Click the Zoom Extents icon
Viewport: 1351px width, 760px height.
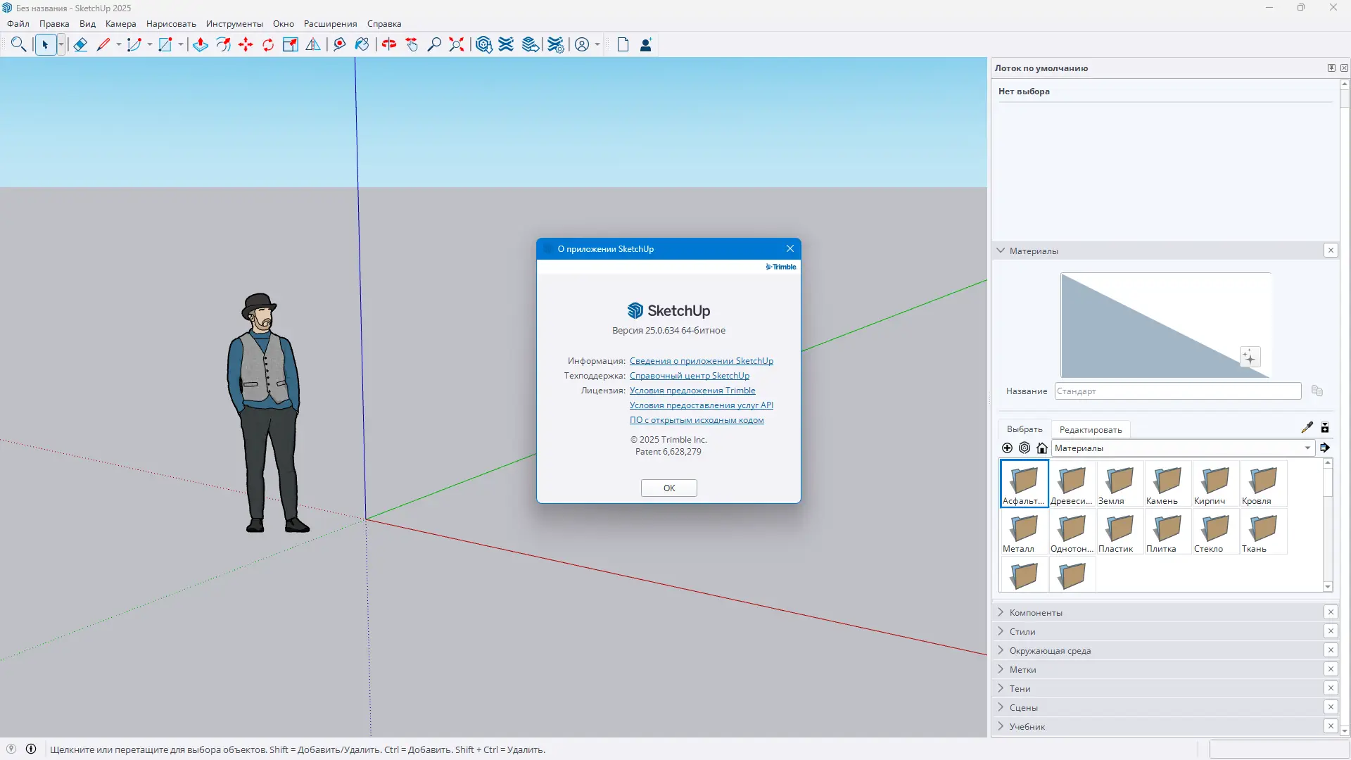[x=457, y=45]
